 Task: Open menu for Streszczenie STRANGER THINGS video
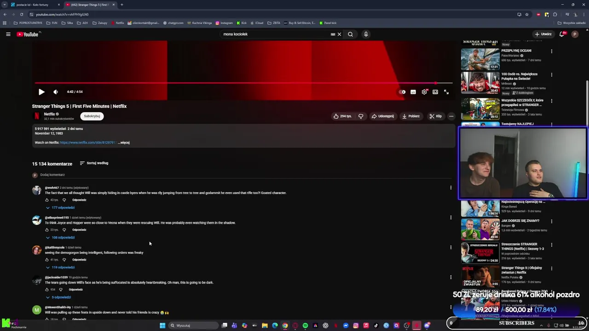click(x=551, y=245)
